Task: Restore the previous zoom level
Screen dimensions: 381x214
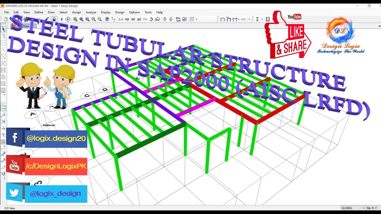Action: 88,19
